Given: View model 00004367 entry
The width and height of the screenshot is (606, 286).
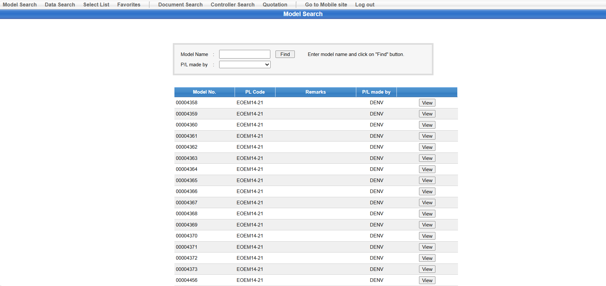Looking at the screenshot, I should click(427, 203).
